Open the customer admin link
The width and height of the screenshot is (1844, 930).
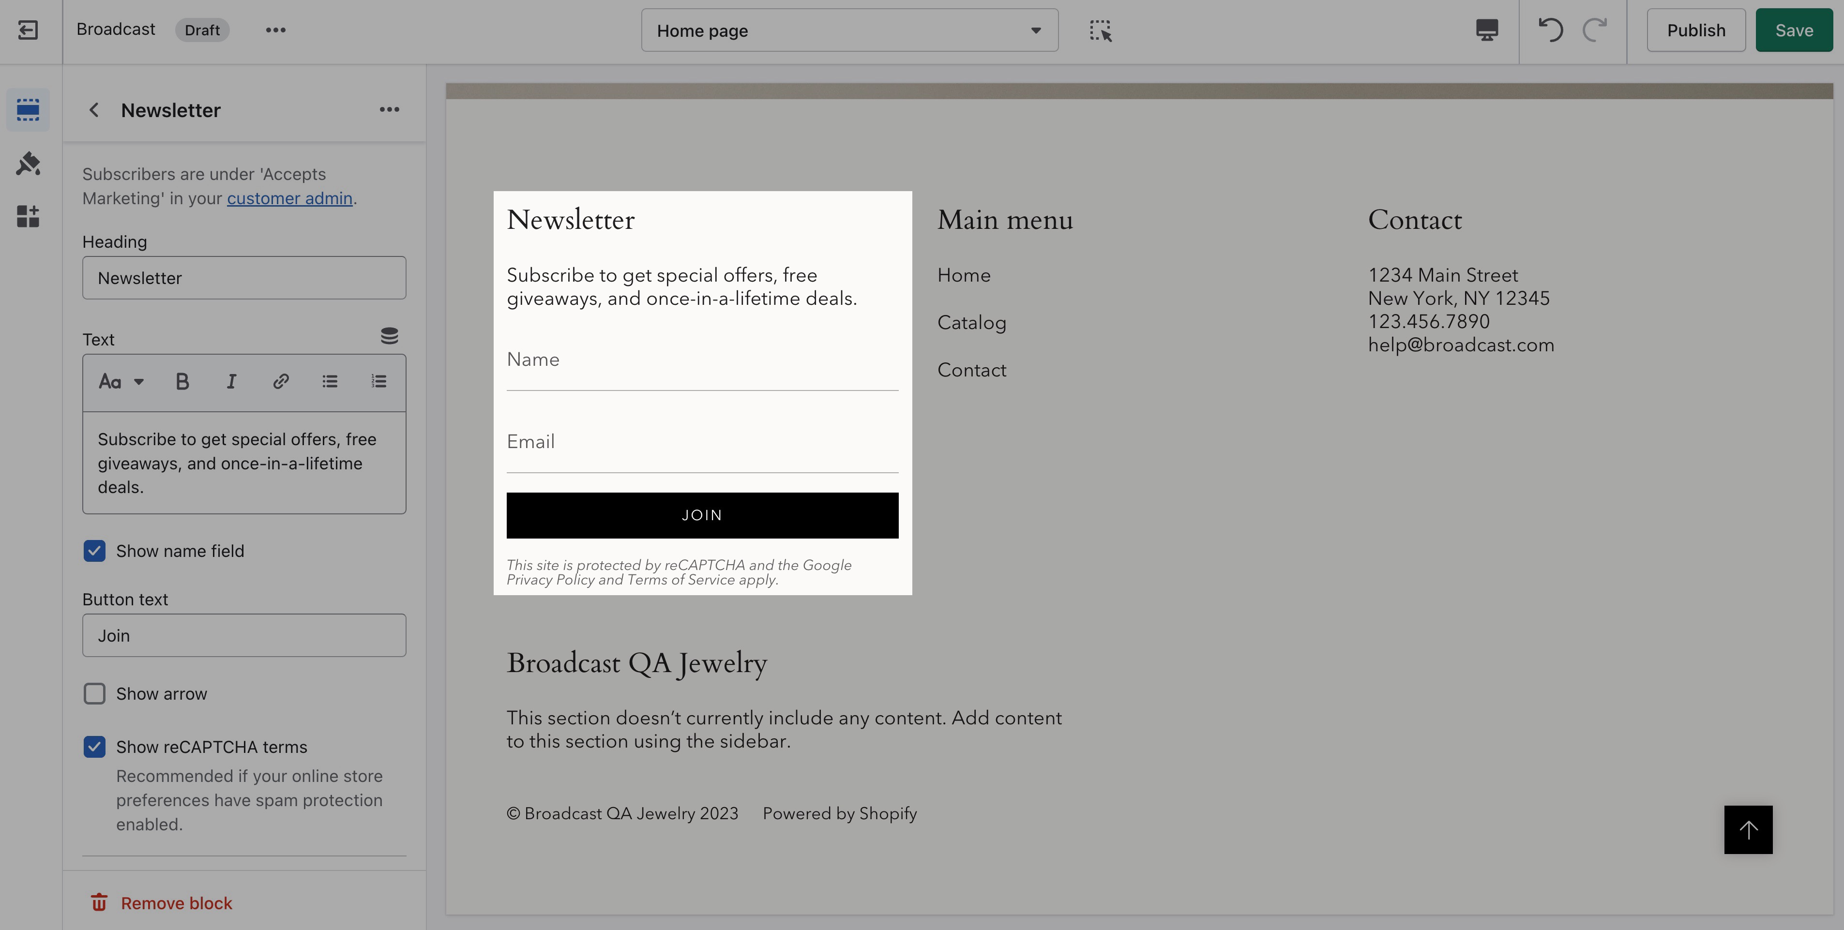click(x=289, y=198)
